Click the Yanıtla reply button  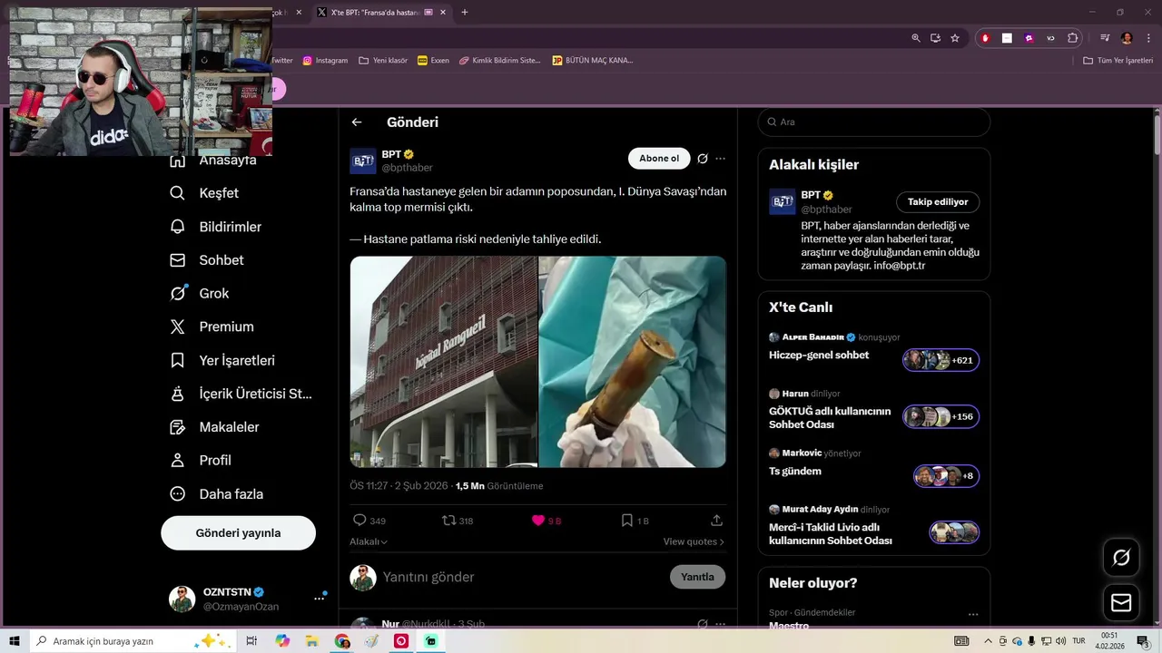697,577
